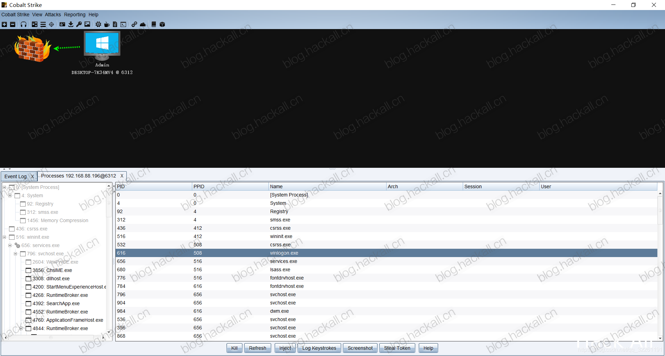This screenshot has width=665, height=356.
Task: Open the MS Office macro document icon
Action: (x=115, y=24)
